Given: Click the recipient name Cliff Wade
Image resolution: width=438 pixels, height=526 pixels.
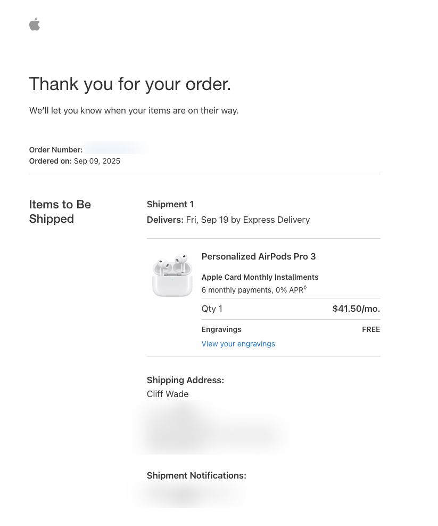Looking at the screenshot, I should [x=168, y=394].
